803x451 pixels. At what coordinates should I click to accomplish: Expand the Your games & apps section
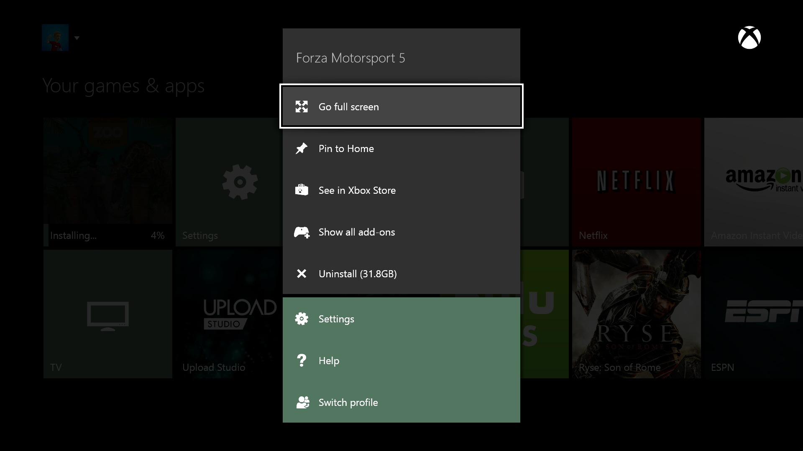[123, 85]
